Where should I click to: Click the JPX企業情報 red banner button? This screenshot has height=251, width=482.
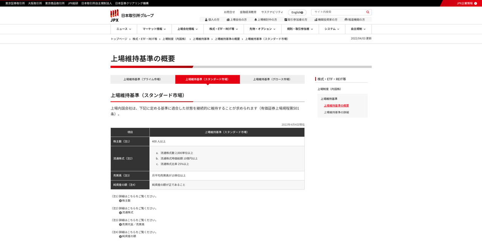click(466, 3)
